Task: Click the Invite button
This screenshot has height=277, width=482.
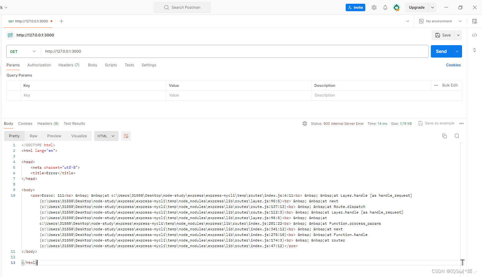Action: pos(355,7)
